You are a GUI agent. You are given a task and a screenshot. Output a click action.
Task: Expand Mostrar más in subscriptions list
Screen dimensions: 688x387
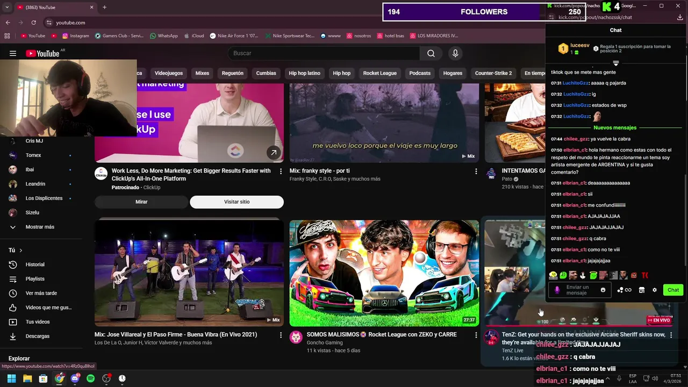click(41, 227)
